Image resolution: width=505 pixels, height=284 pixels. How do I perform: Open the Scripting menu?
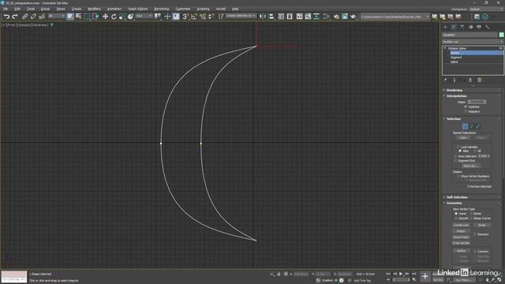(x=203, y=9)
